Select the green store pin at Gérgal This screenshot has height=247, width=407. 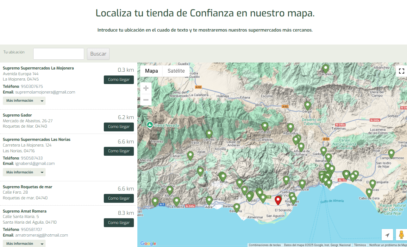click(x=308, y=105)
